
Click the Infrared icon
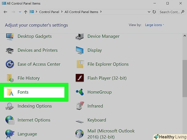pyautogui.click(x=80, y=106)
